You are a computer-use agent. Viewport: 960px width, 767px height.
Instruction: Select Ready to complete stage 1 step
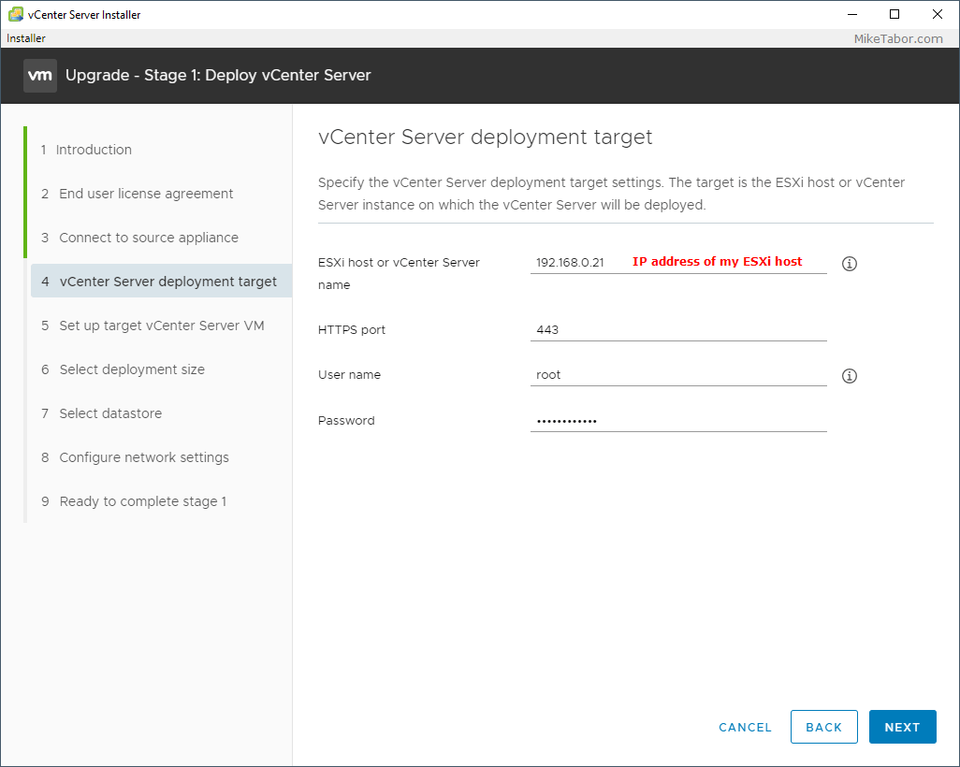coord(134,501)
